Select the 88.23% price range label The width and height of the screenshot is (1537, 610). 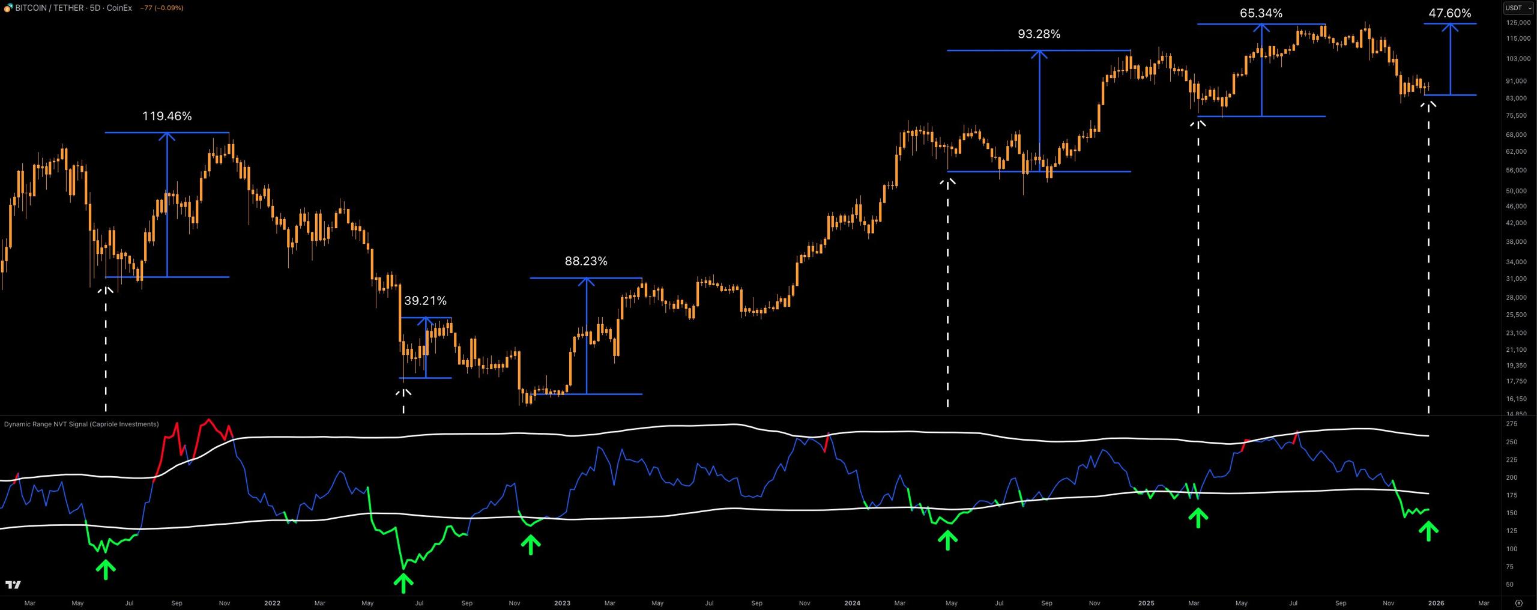[586, 261]
